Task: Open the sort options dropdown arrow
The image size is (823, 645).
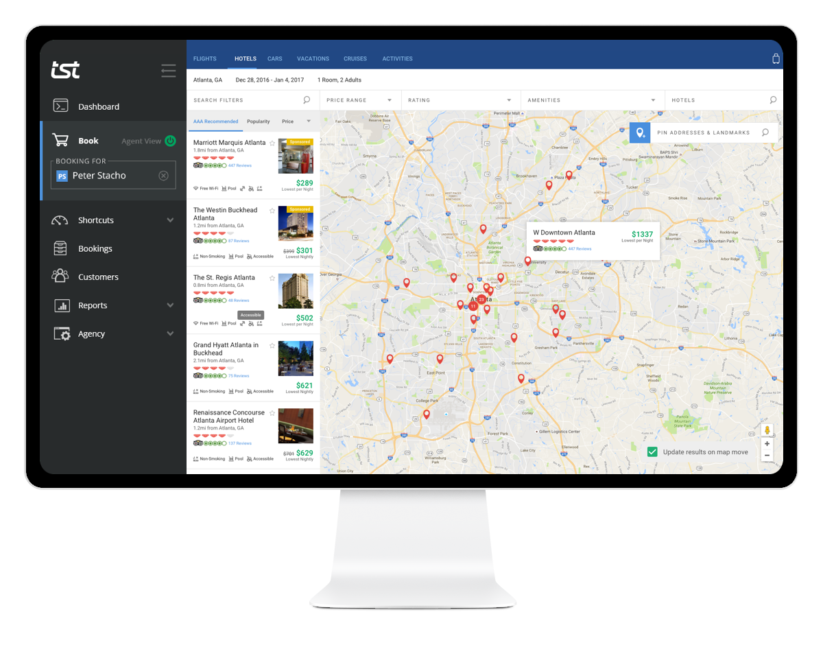Action: (309, 121)
